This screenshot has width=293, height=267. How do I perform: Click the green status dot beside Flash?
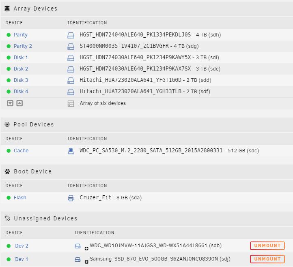pyautogui.click(x=9, y=198)
